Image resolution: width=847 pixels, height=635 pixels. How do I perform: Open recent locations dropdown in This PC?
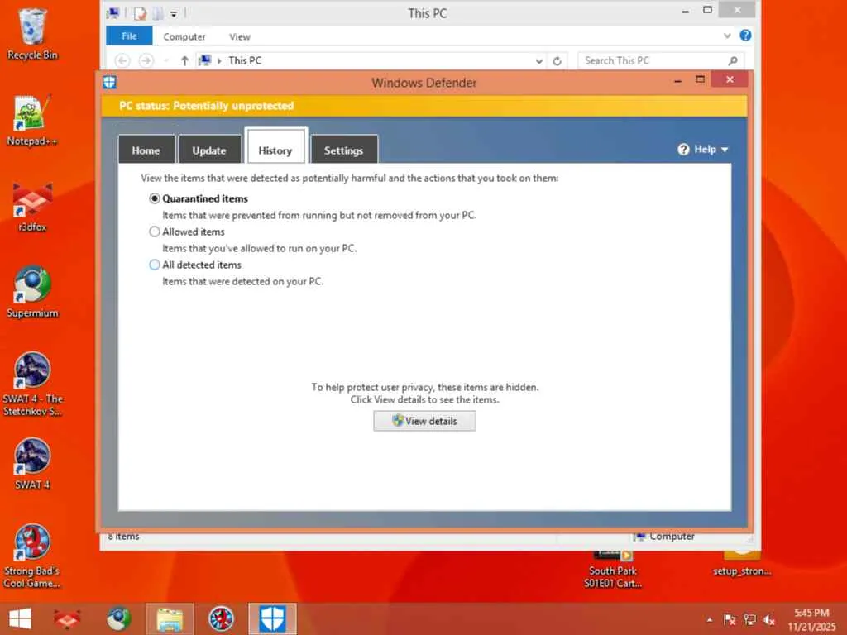165,61
